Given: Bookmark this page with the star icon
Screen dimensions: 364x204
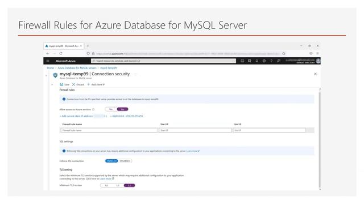Looking at the screenshot, I should [x=284, y=53].
